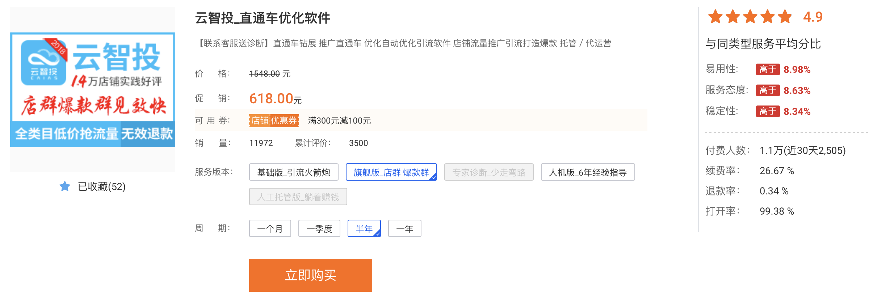Choose the 一季度 billing period
869x297 pixels.
click(x=319, y=229)
